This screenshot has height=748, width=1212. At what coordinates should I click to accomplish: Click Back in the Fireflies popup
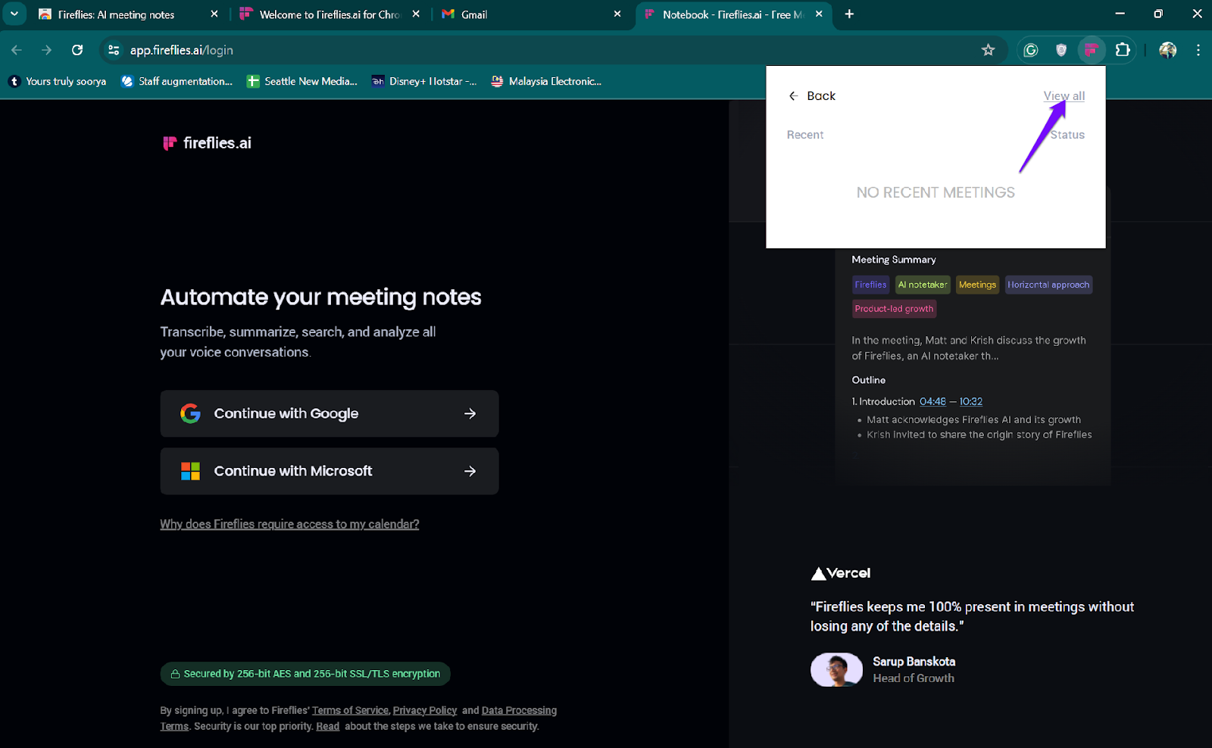click(x=812, y=96)
